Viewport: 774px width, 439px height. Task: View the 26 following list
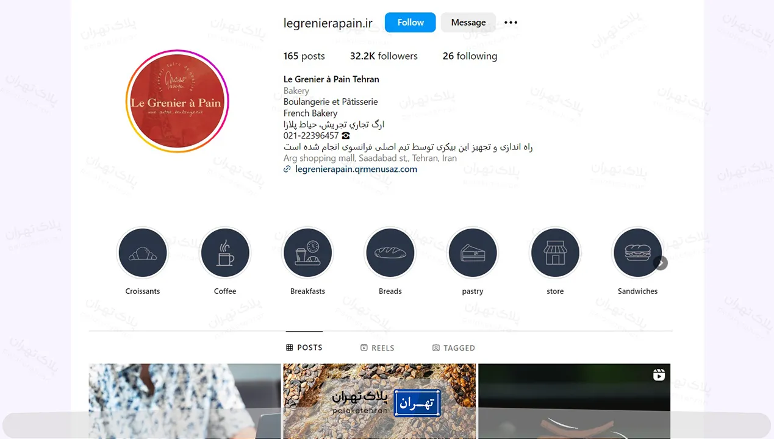(470, 56)
